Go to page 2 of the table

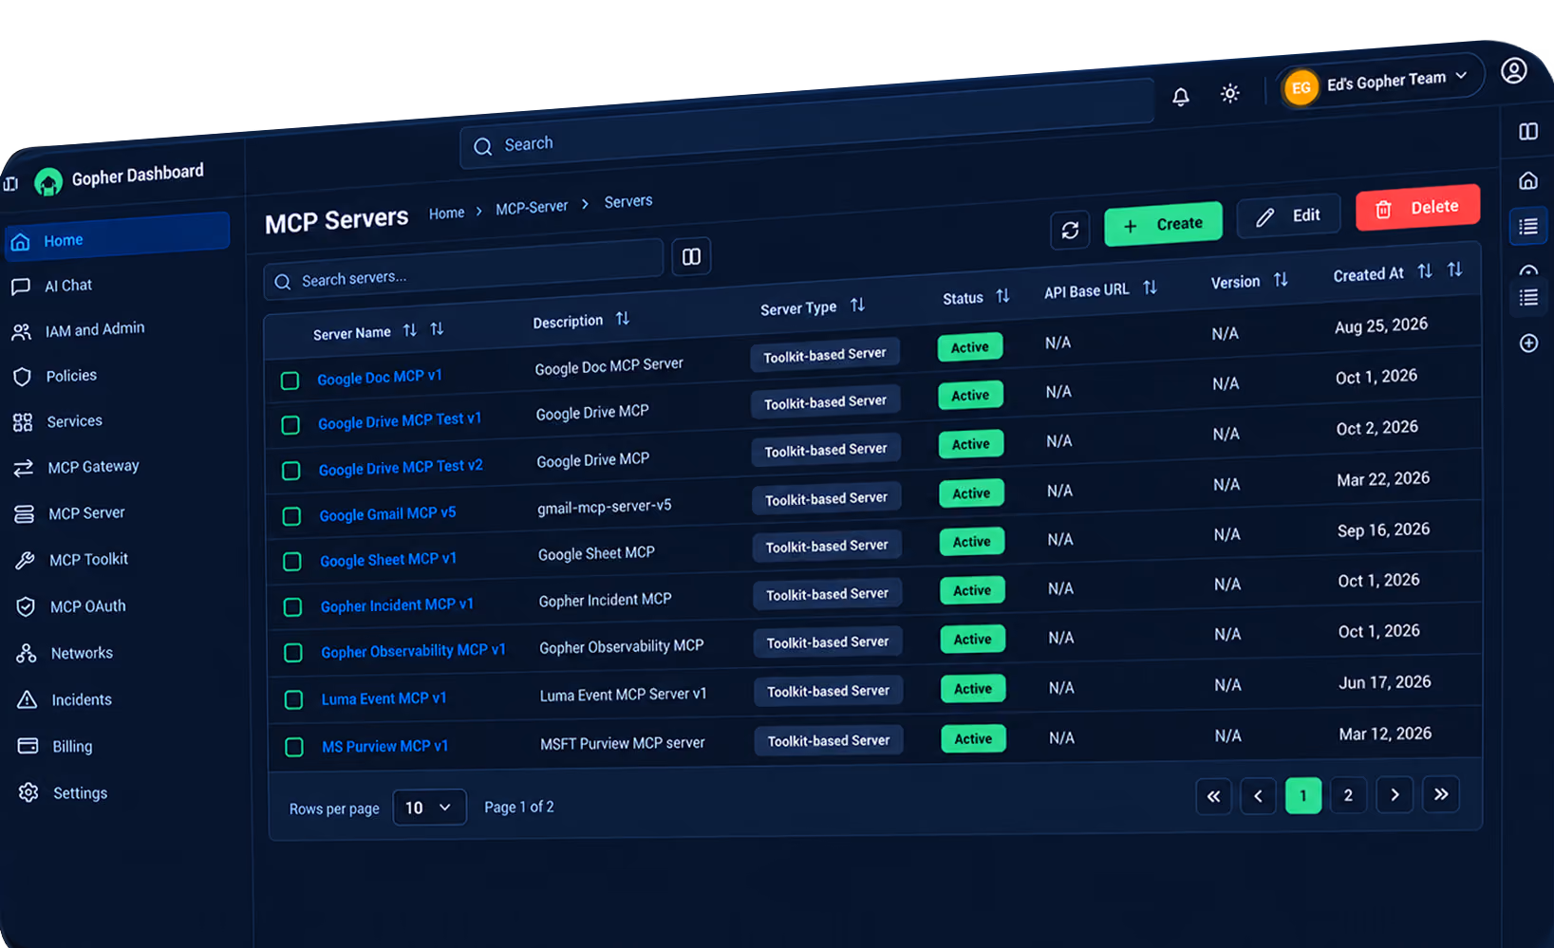pyautogui.click(x=1348, y=795)
